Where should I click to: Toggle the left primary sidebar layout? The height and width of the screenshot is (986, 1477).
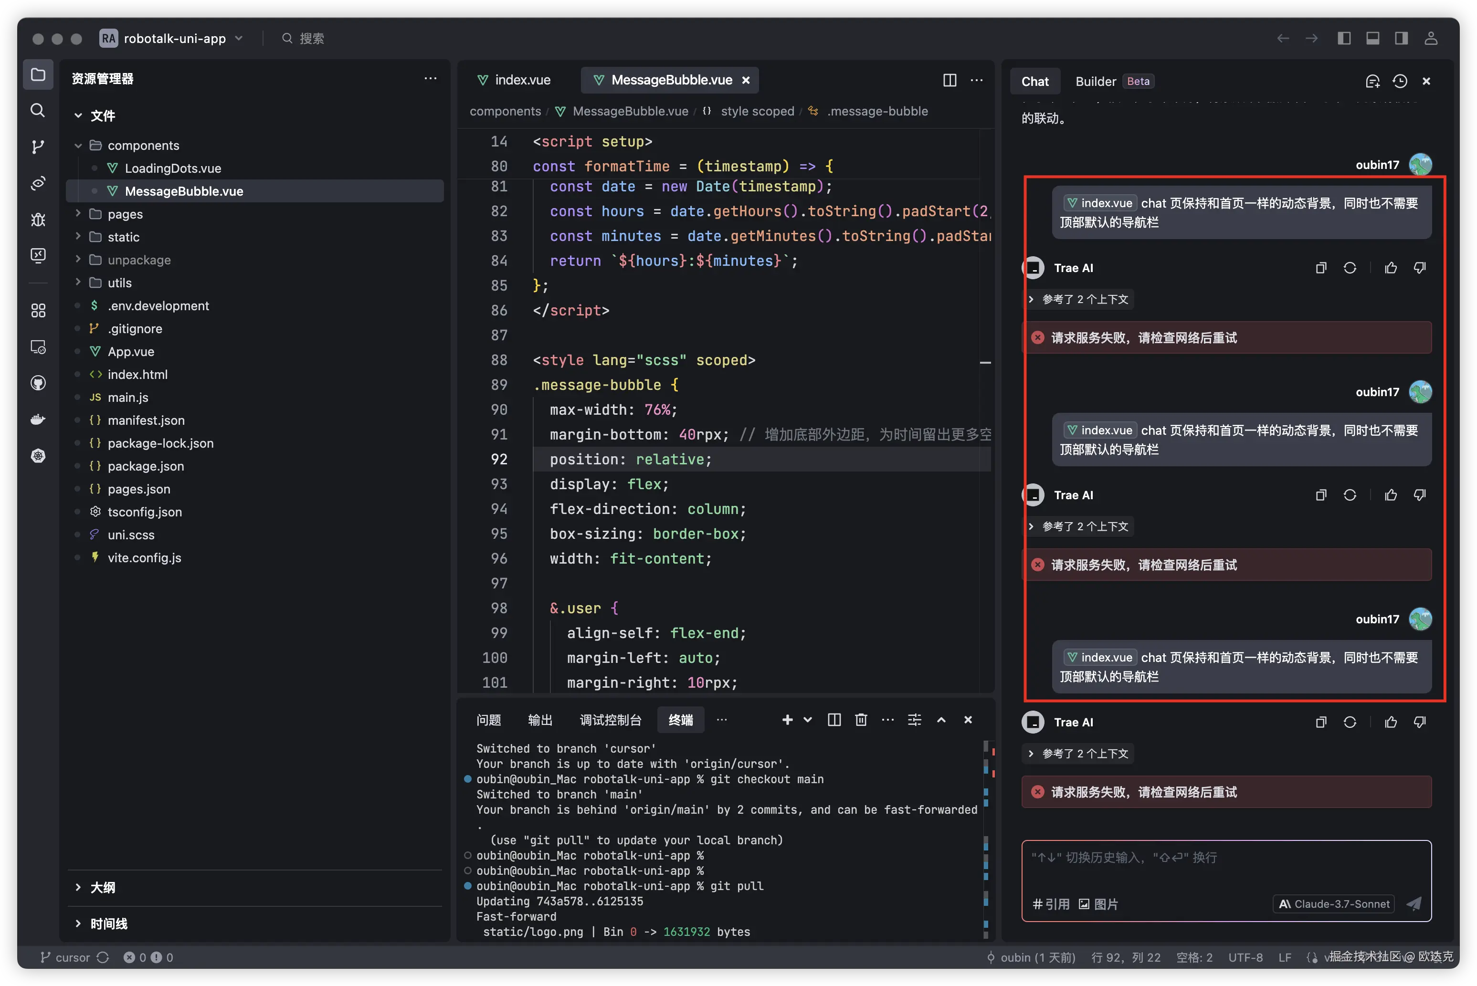pos(1344,38)
